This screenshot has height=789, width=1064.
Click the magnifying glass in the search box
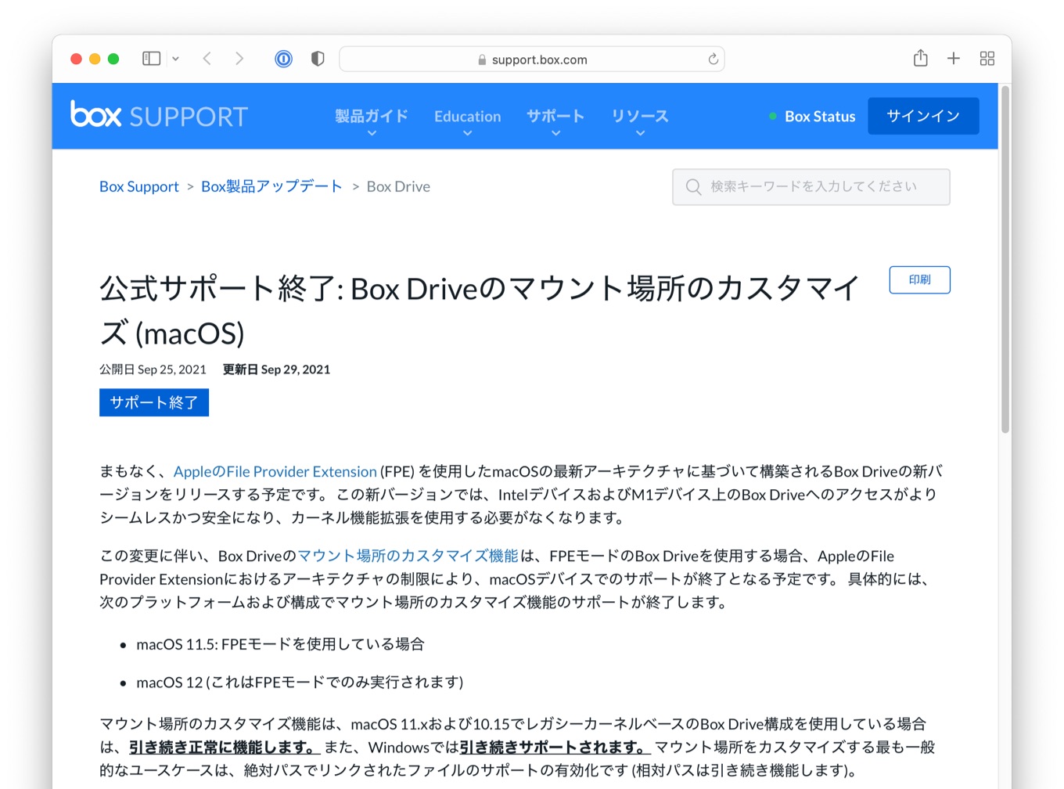693,186
